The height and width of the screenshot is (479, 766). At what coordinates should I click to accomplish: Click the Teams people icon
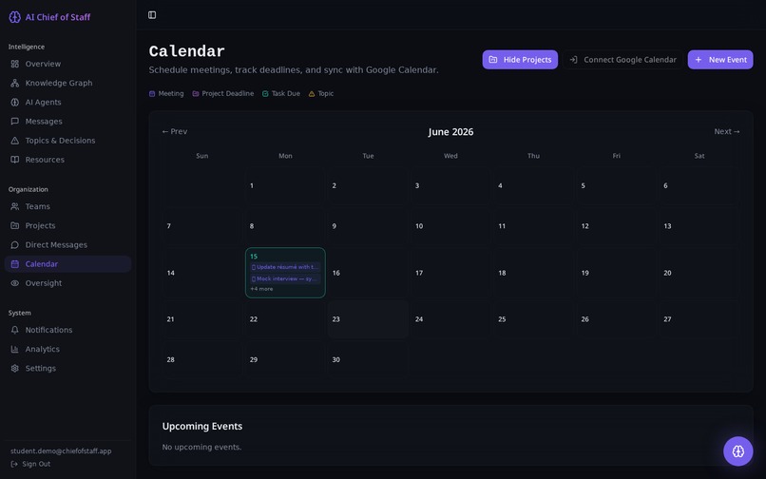[x=15, y=206]
